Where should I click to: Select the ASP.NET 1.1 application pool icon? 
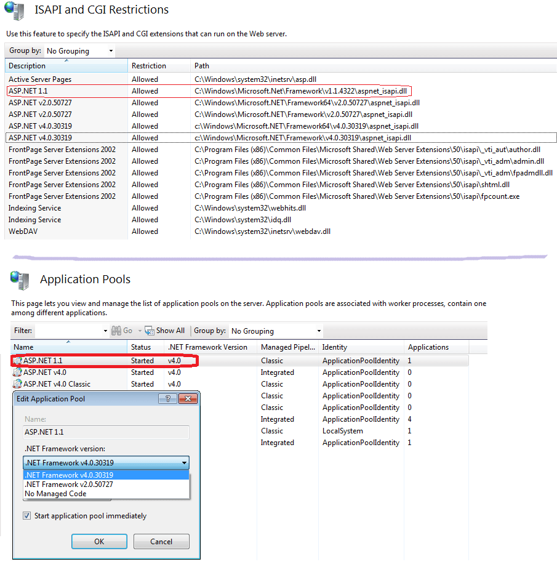coord(17,361)
